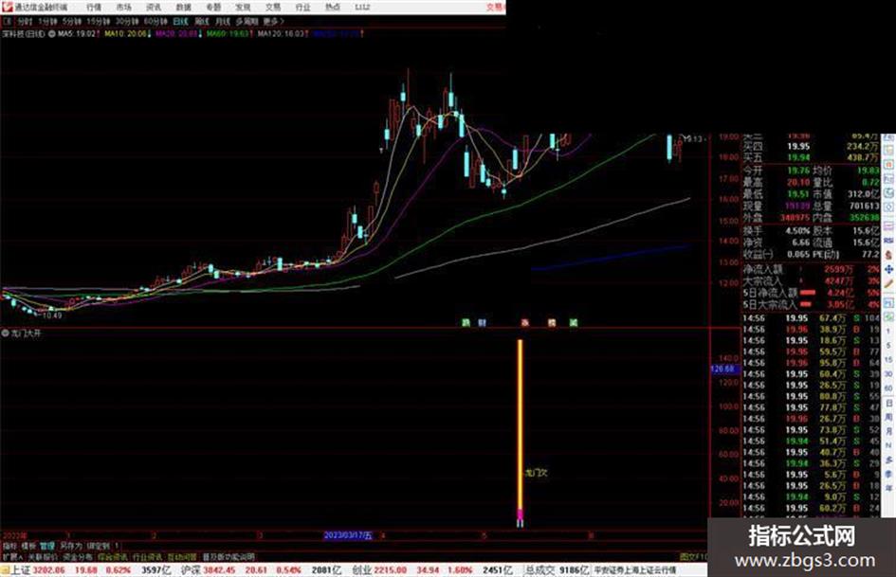Viewport: 896px width, 577px height.
Task: Open the 交易 menu
Action: [x=272, y=7]
